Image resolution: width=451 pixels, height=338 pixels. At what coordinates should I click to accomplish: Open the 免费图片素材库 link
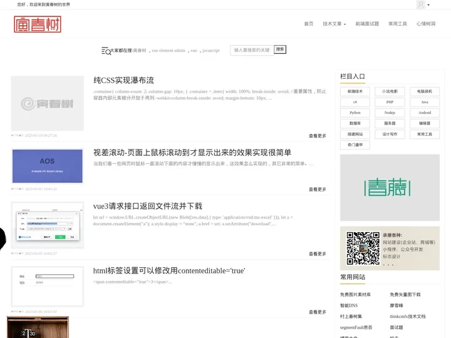(355, 295)
